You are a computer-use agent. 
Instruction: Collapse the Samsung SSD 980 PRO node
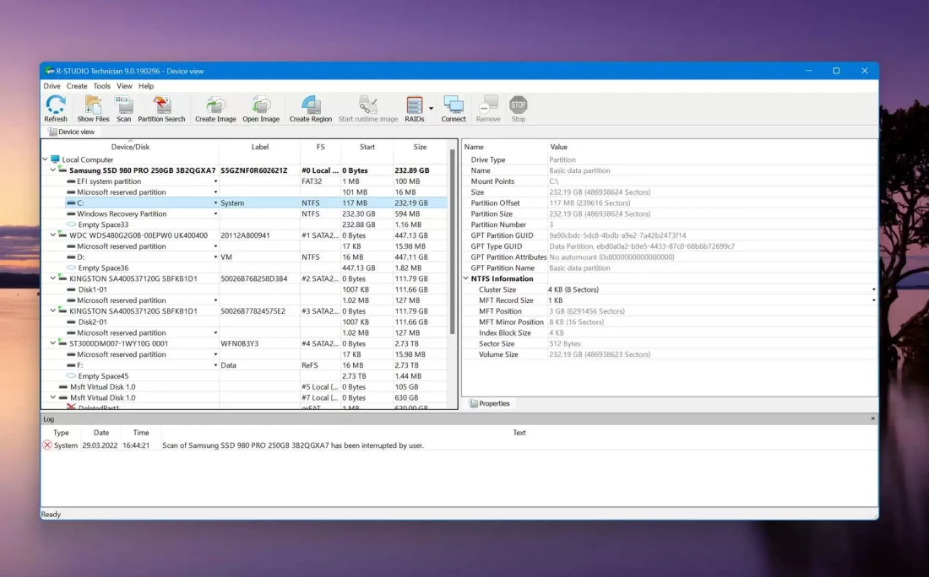(53, 170)
